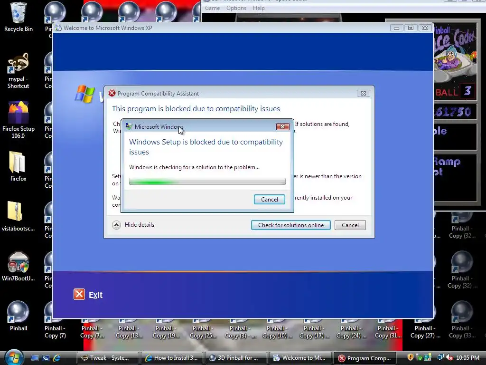Select the Pinball - Copy (32) desktop icon
The image size is (486, 365).
(462, 270)
